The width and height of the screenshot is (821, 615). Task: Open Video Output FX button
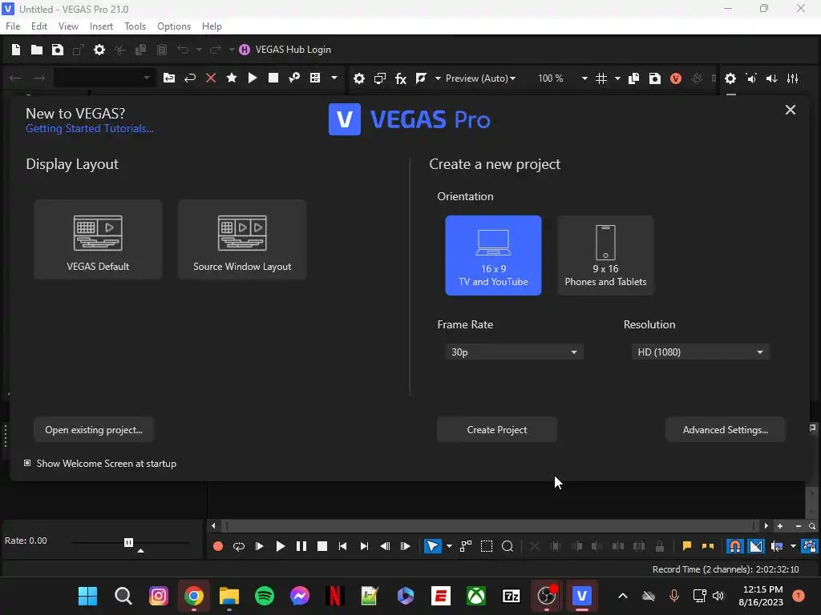(401, 78)
